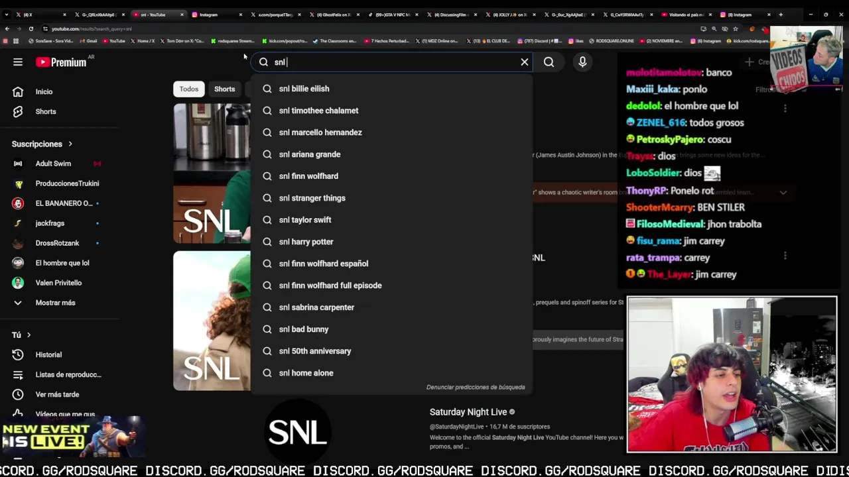This screenshot has width=849, height=477.
Task: Pick 'snl sabrina carpenter' suggestion
Action: pos(391,307)
